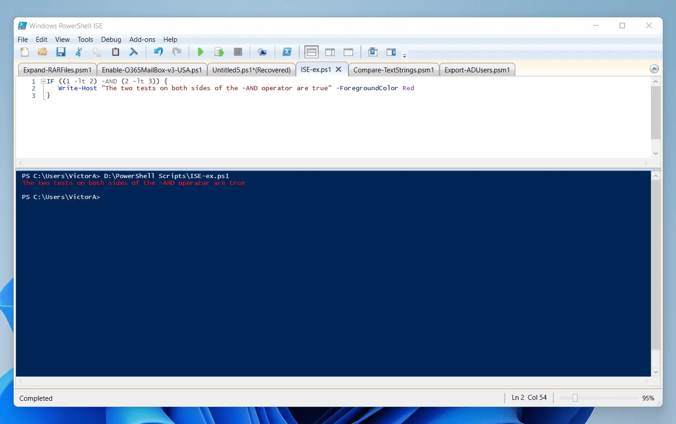Open the Help menu
The image size is (676, 424).
[170, 40]
